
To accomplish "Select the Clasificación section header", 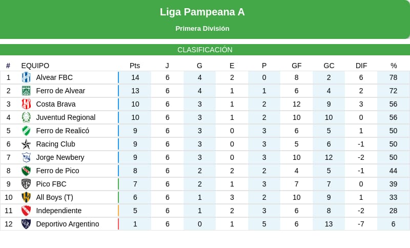I will pos(205,50).
